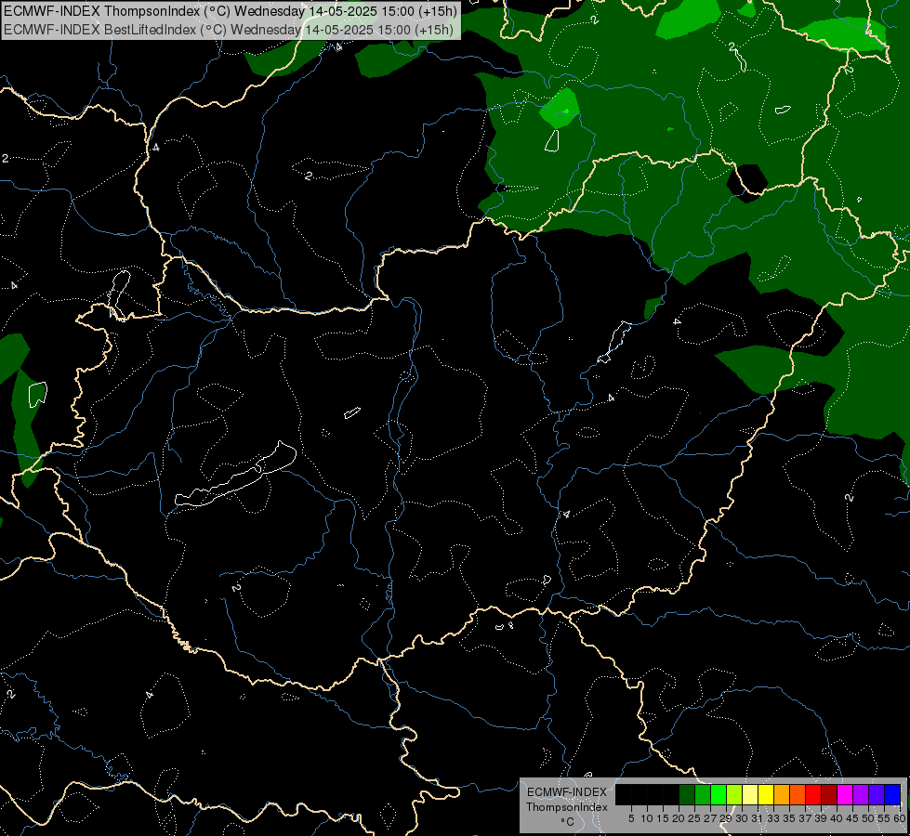This screenshot has height=836, width=910.
Task: Select the bright green 27–29 legend swatch
Action: click(719, 794)
